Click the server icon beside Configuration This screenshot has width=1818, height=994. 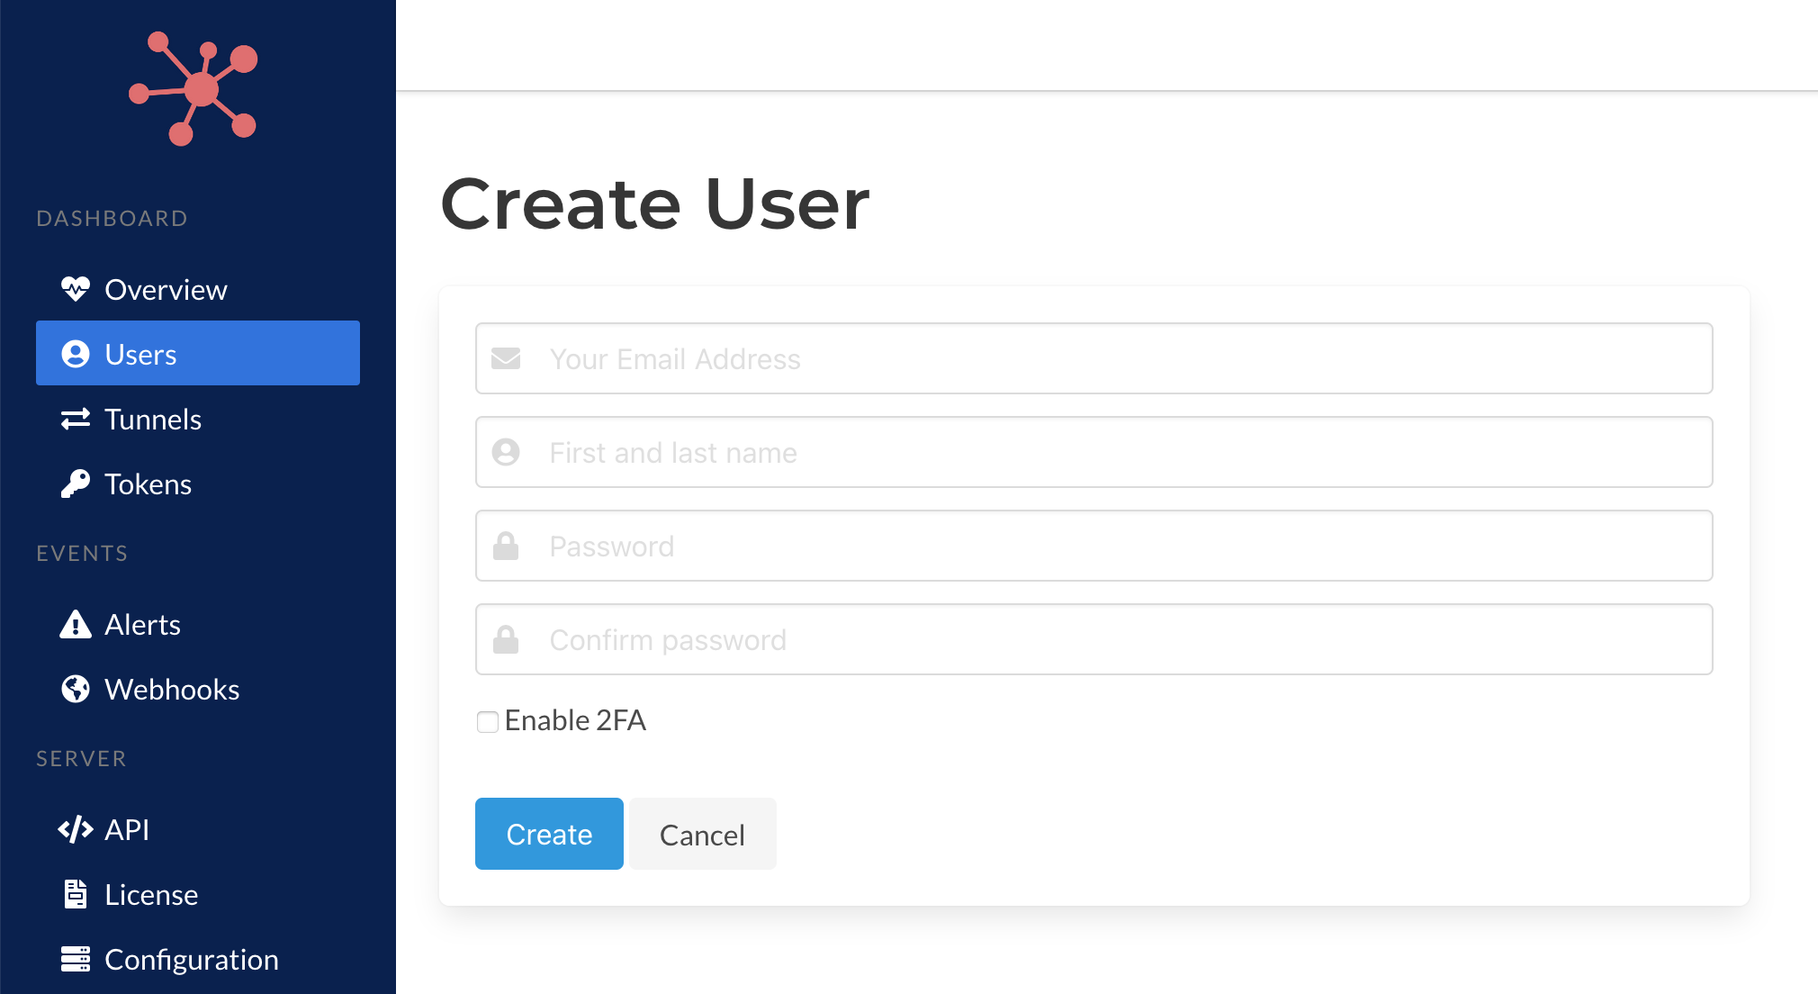pyautogui.click(x=76, y=959)
